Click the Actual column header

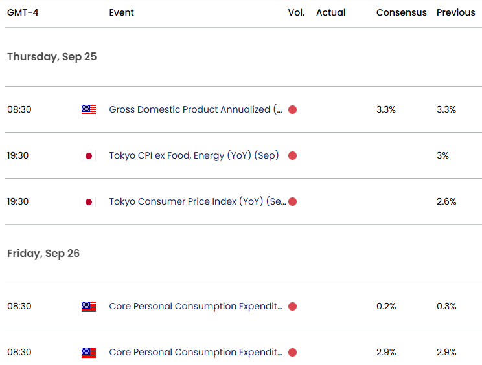(x=330, y=12)
